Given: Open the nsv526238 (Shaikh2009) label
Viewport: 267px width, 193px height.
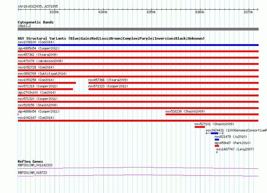Looking at the screenshot, I should pos(185,111).
